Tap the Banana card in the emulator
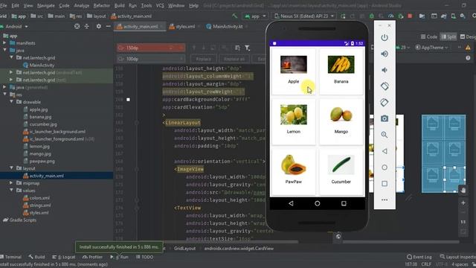Image resolution: width=476 pixels, height=268 pixels. tap(341, 71)
